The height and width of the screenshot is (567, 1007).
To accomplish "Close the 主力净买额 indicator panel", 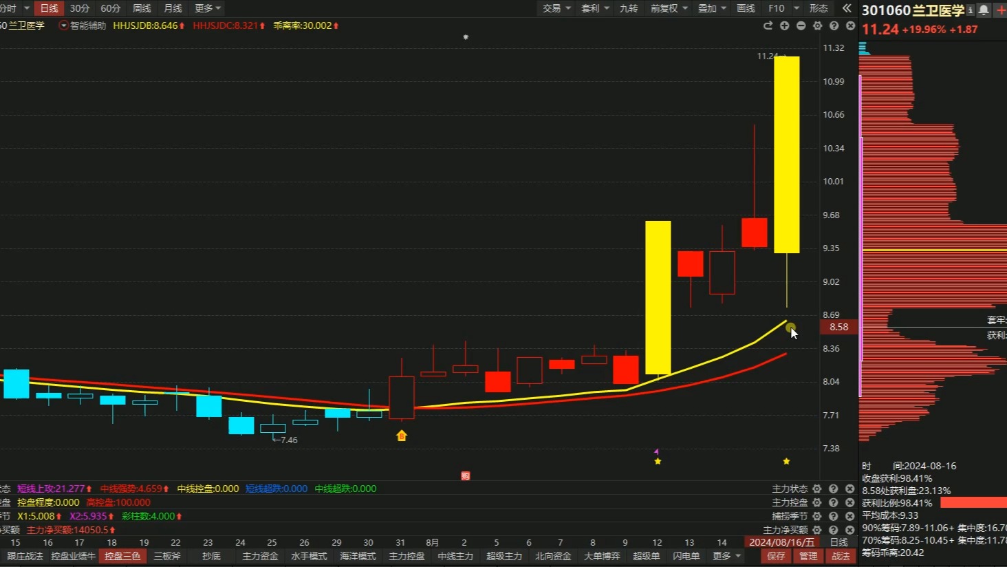I will pyautogui.click(x=850, y=530).
